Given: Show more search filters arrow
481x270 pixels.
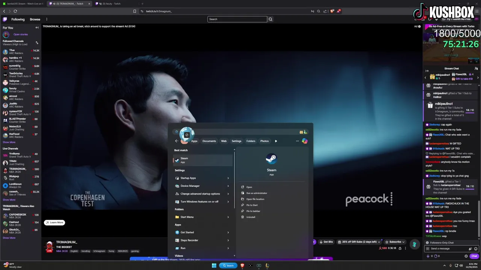Looking at the screenshot, I should 276,141.
